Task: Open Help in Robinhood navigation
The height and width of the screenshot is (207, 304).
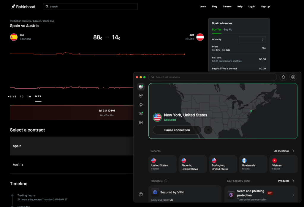Action: tap(240, 7)
